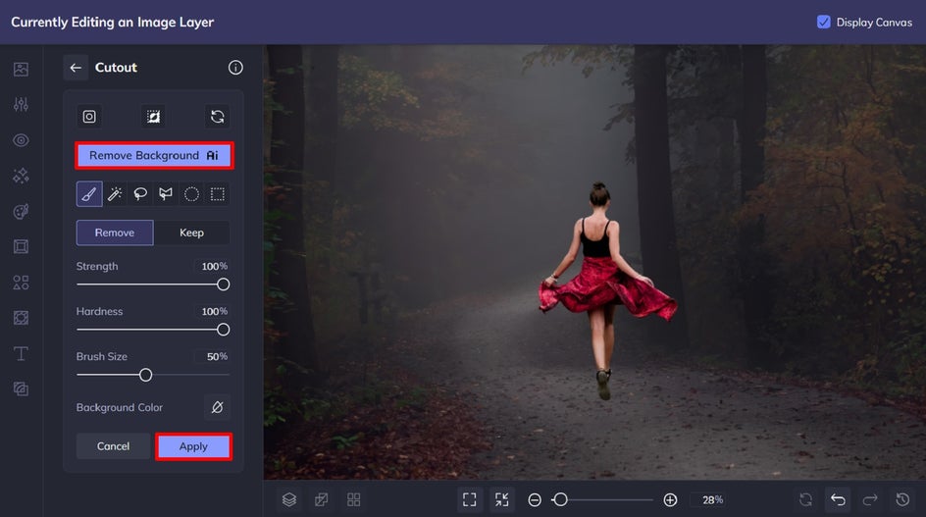Select the magic wand tool

[115, 194]
